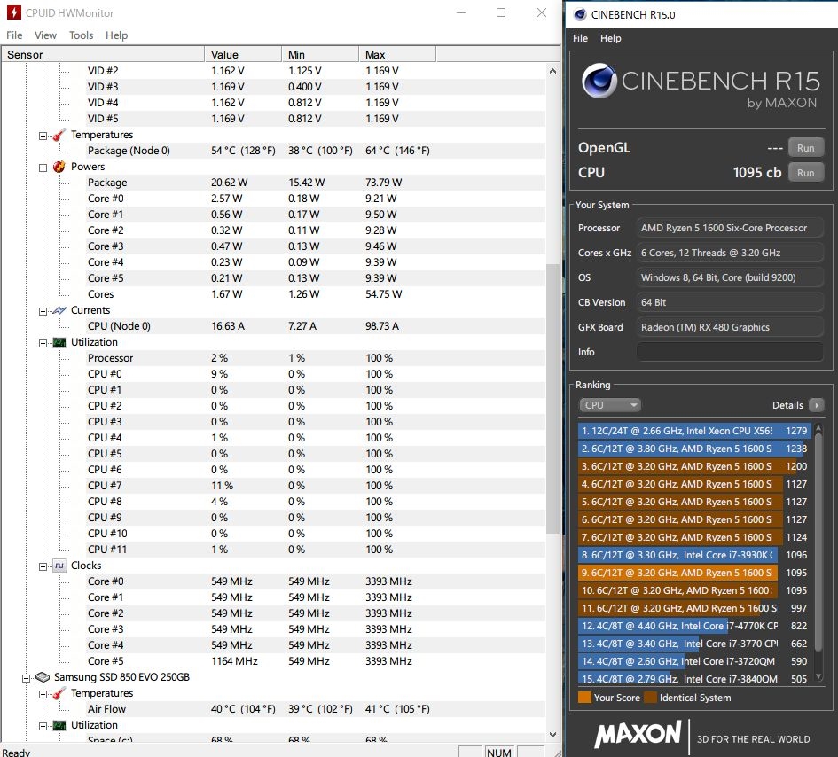
Task: Click the Your Score orange legend swatch
Action: click(584, 697)
